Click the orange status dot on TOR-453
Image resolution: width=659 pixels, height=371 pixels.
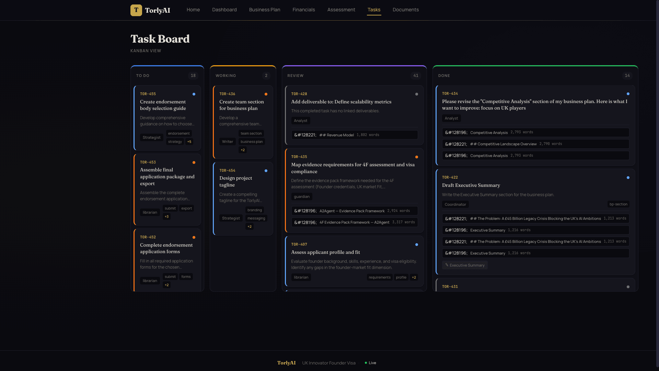(x=194, y=162)
